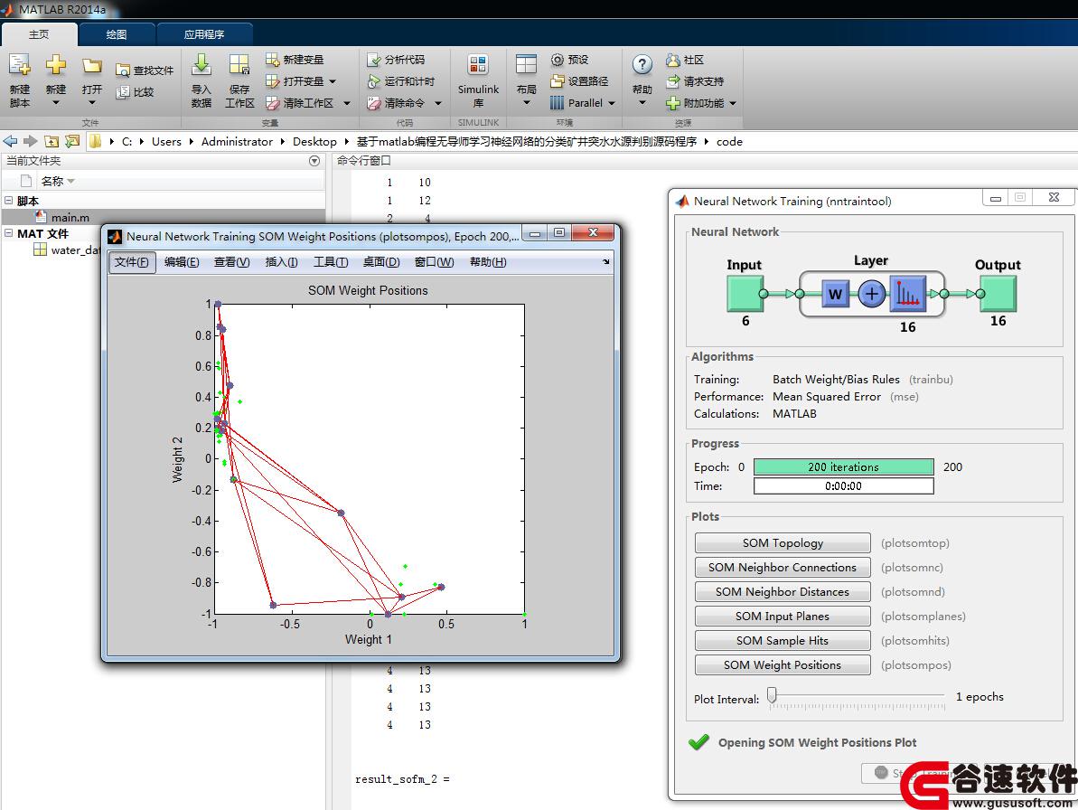
Task: Open the Current Folder panel actions menu
Action: point(314,161)
